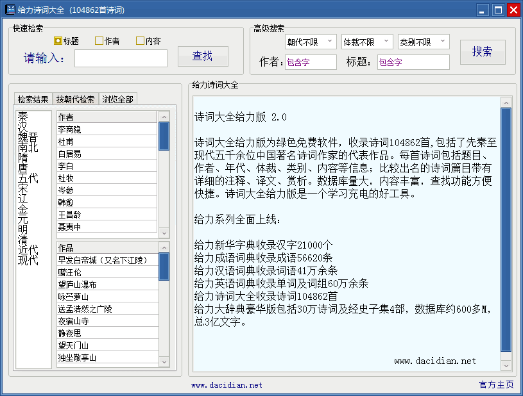Click the quick search 请输入 text field
The image size is (523, 396).
(121, 58)
